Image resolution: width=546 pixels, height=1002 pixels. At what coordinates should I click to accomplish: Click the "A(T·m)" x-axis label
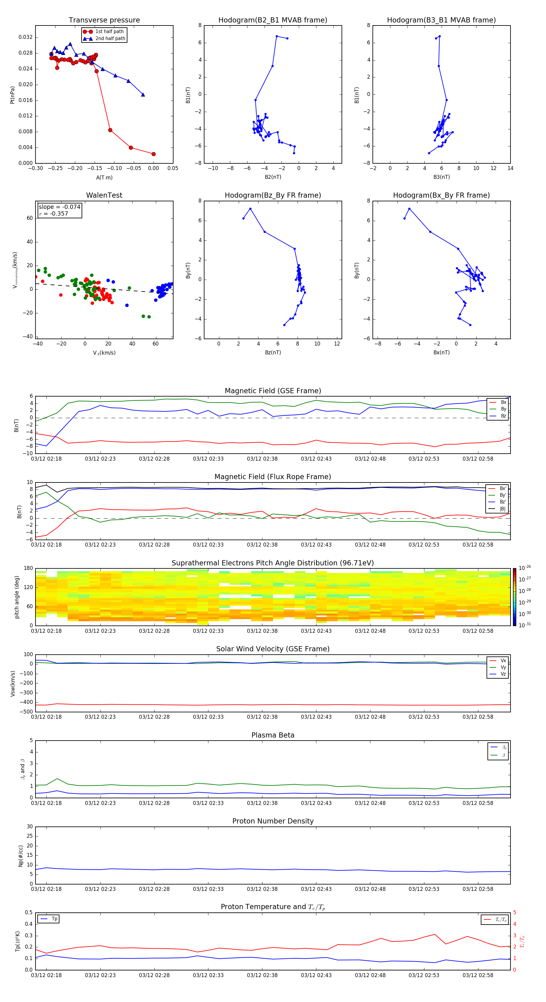point(104,178)
